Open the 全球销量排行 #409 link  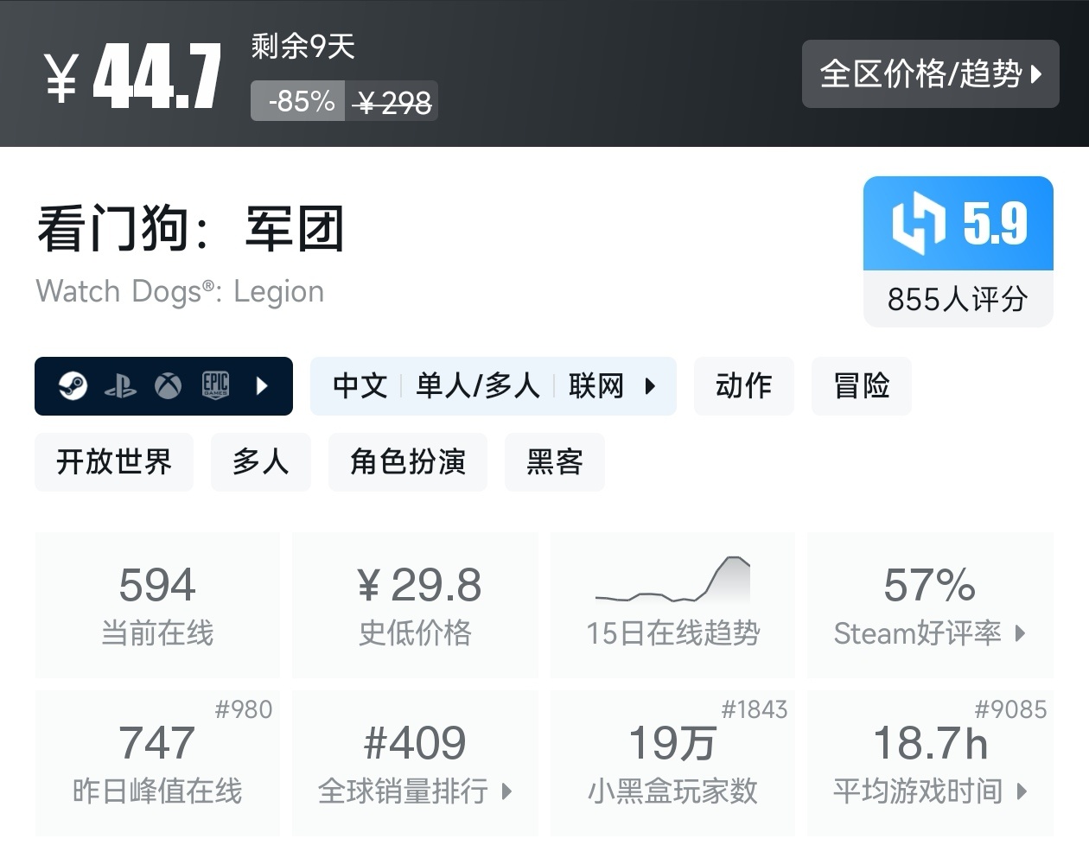415,760
